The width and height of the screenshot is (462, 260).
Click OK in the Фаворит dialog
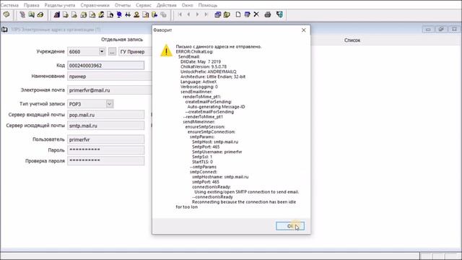pos(290,226)
